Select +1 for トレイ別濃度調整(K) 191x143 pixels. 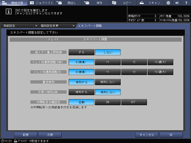[x=108, y=72]
